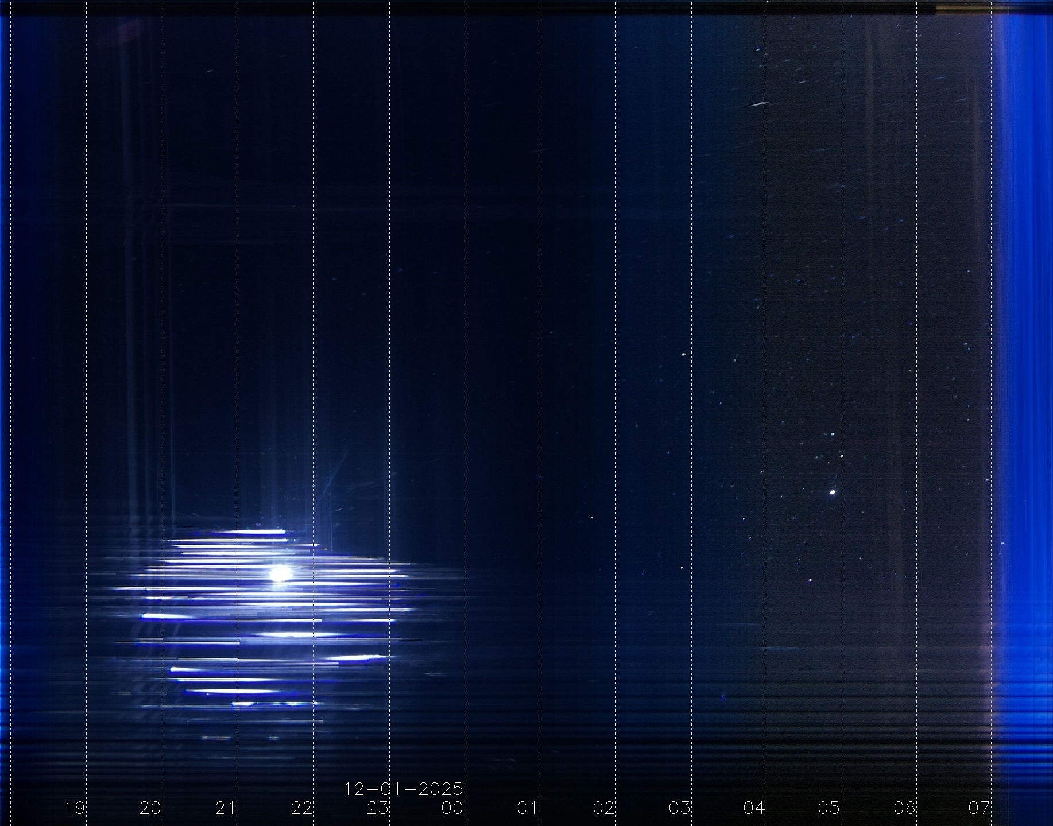Pick the 22 hour label
The width and height of the screenshot is (1053, 826).
302,808
